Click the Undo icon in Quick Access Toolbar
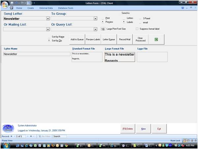The image size is (198, 149). pos(17,3)
